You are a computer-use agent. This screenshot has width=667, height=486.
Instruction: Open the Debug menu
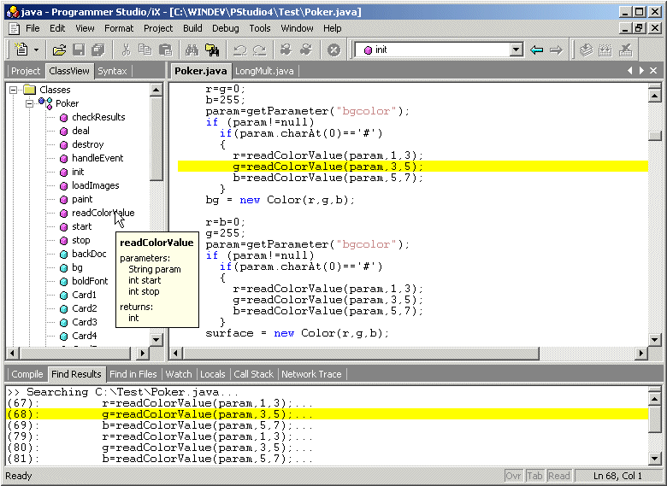[x=226, y=28]
